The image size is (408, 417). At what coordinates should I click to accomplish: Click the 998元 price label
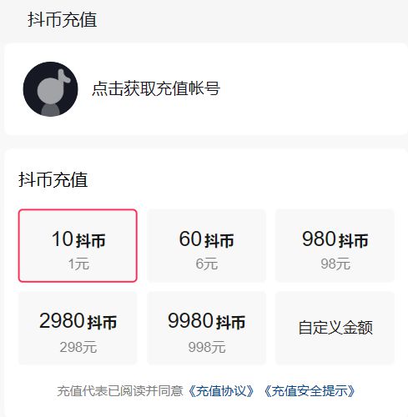[207, 347]
